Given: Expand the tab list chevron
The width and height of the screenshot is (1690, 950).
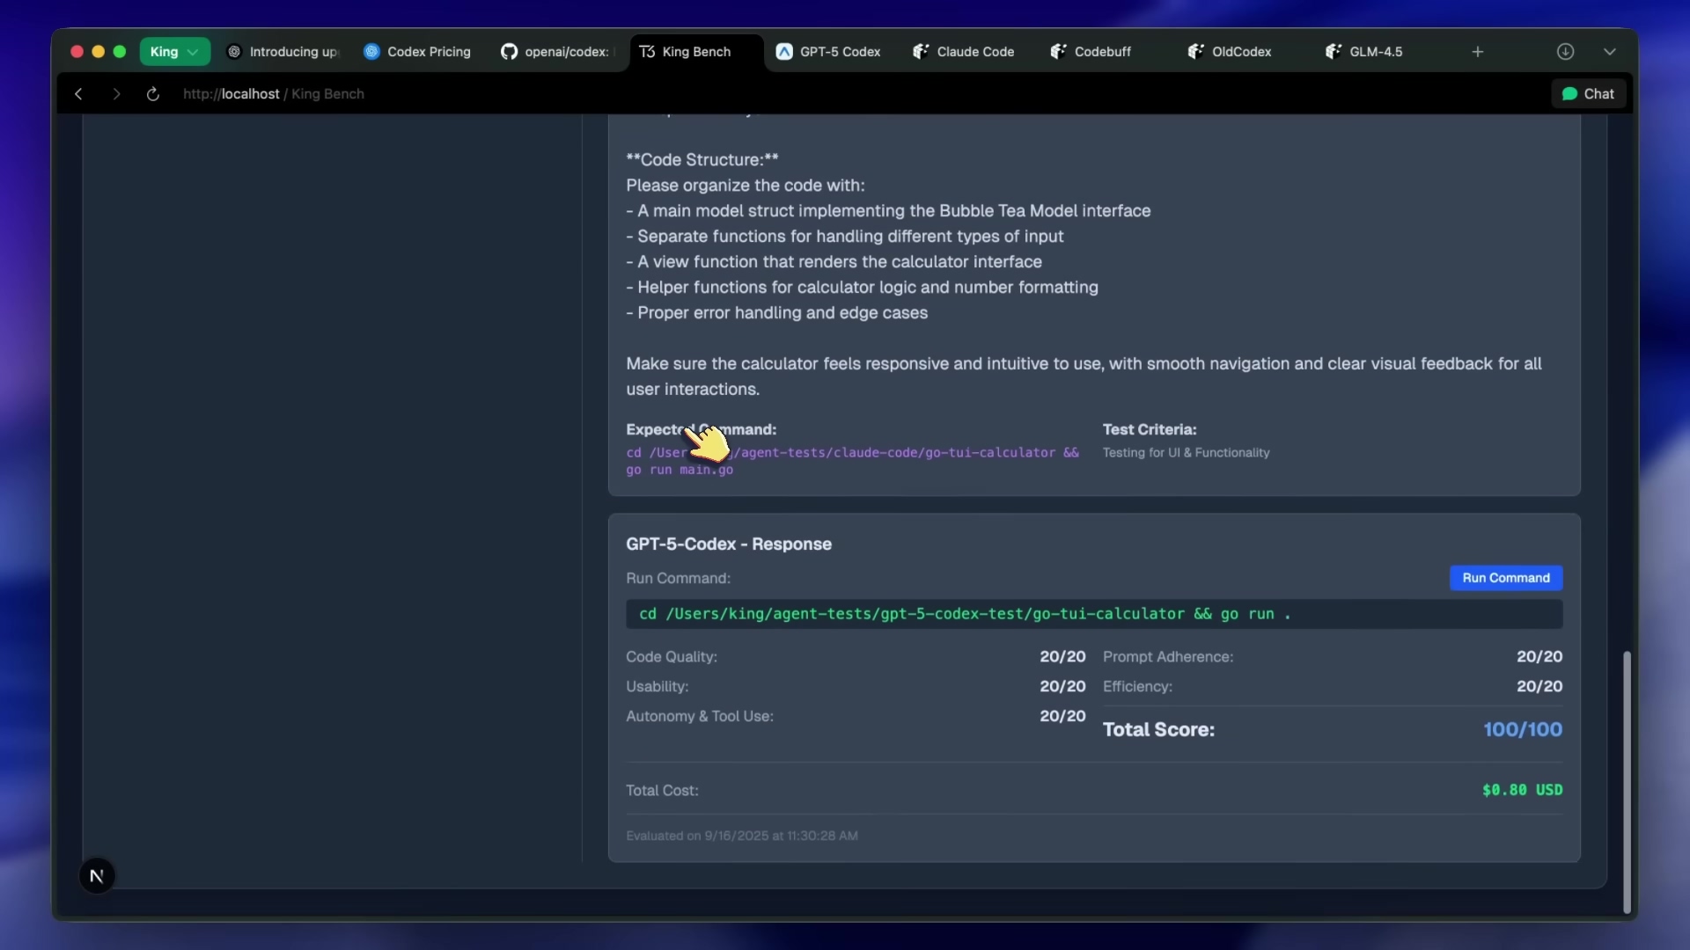Looking at the screenshot, I should click(1610, 52).
